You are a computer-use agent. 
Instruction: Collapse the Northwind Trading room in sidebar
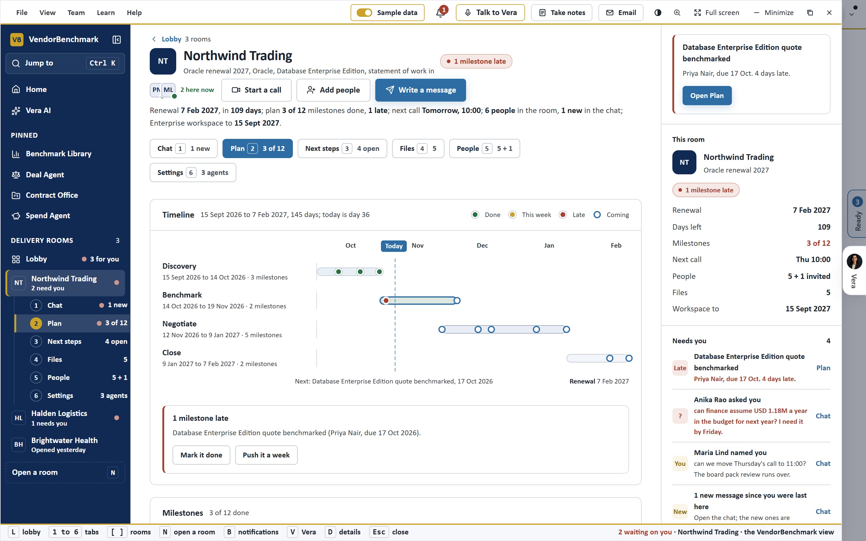tap(65, 283)
